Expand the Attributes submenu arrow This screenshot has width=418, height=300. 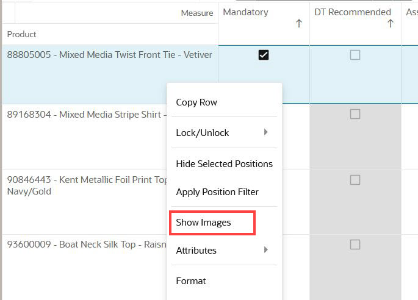(x=265, y=250)
